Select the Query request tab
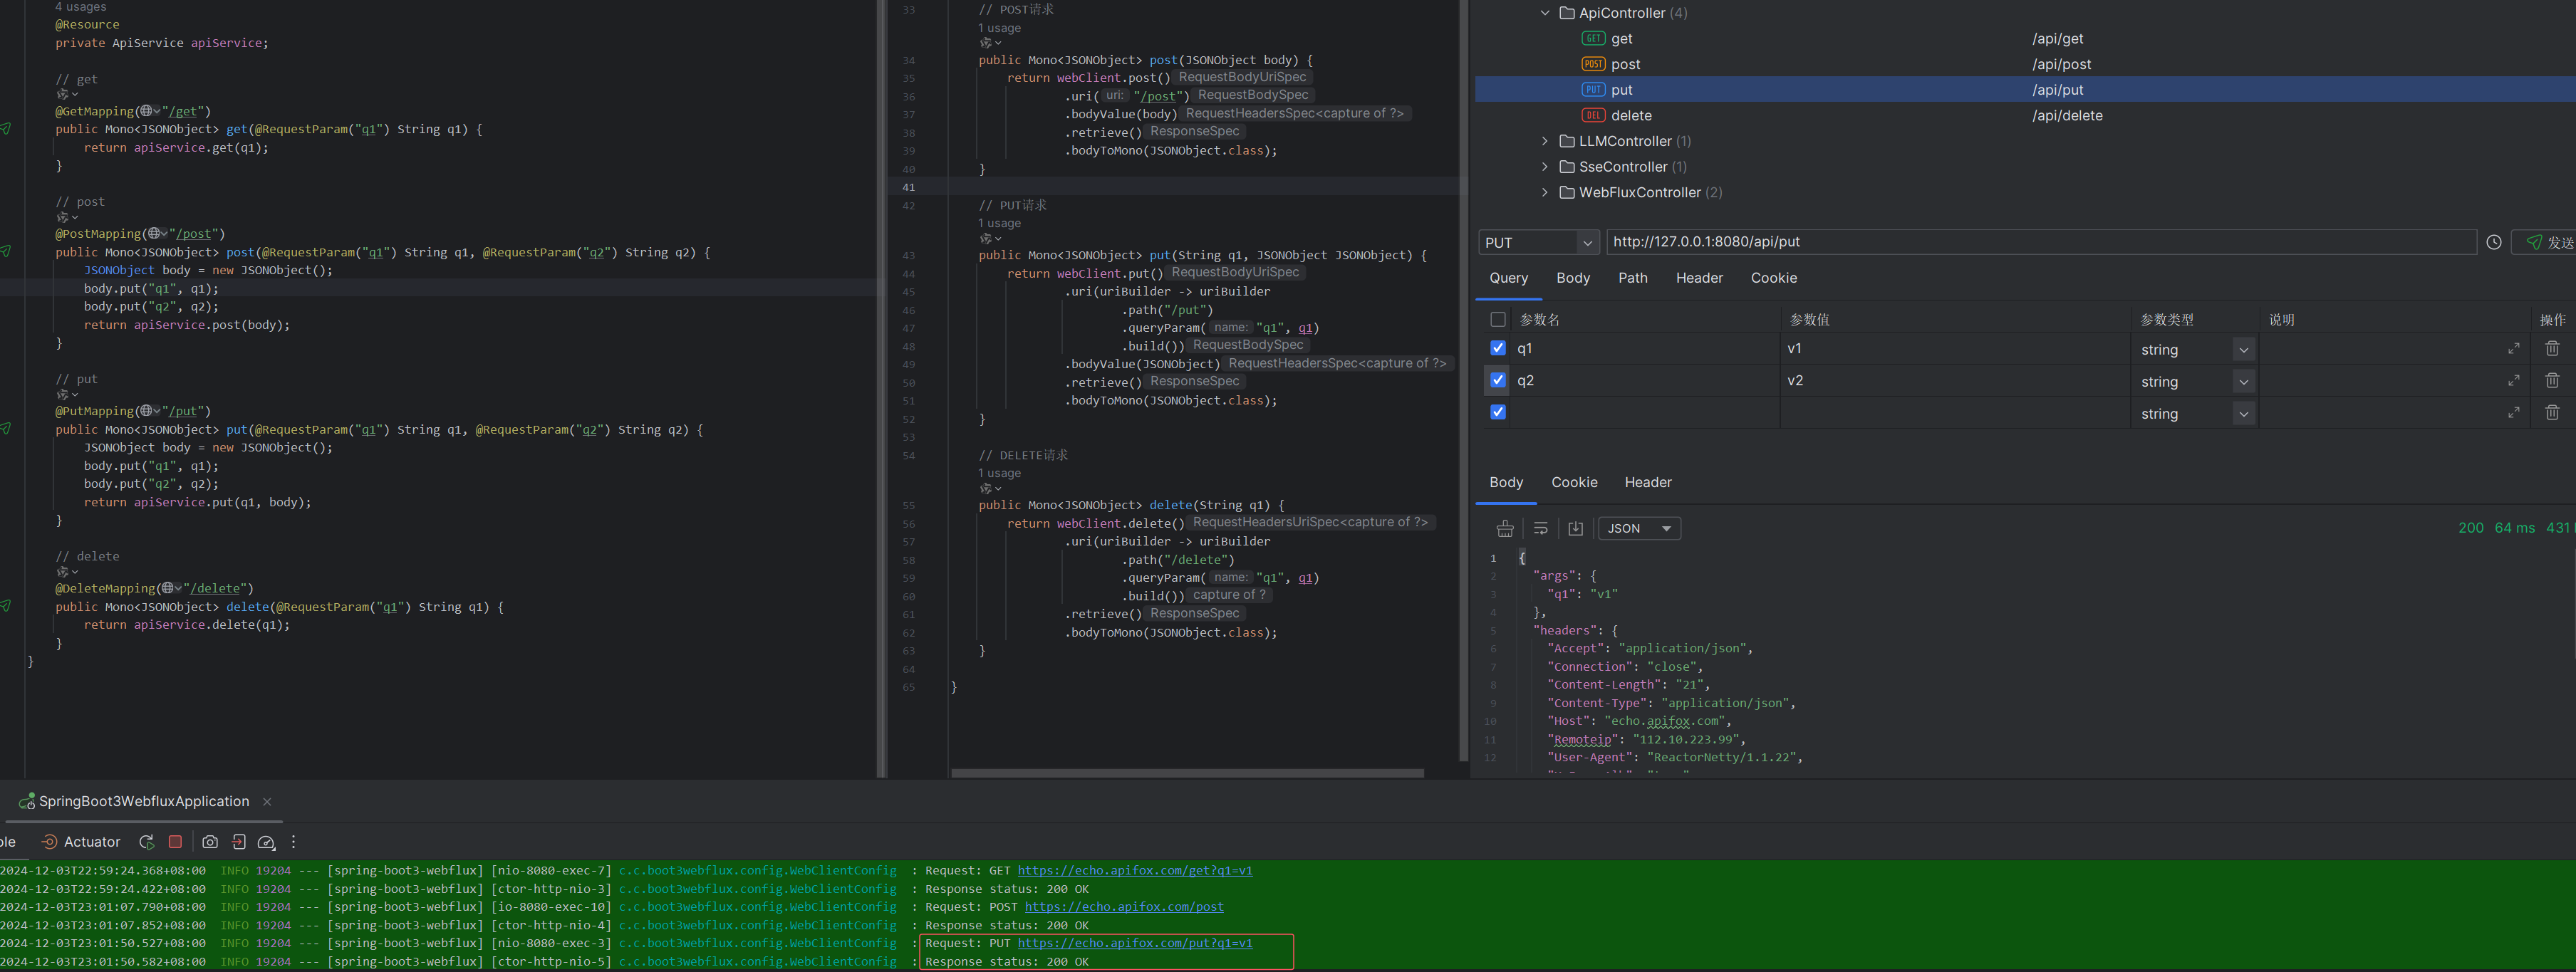This screenshot has width=2576, height=972. 1508,278
